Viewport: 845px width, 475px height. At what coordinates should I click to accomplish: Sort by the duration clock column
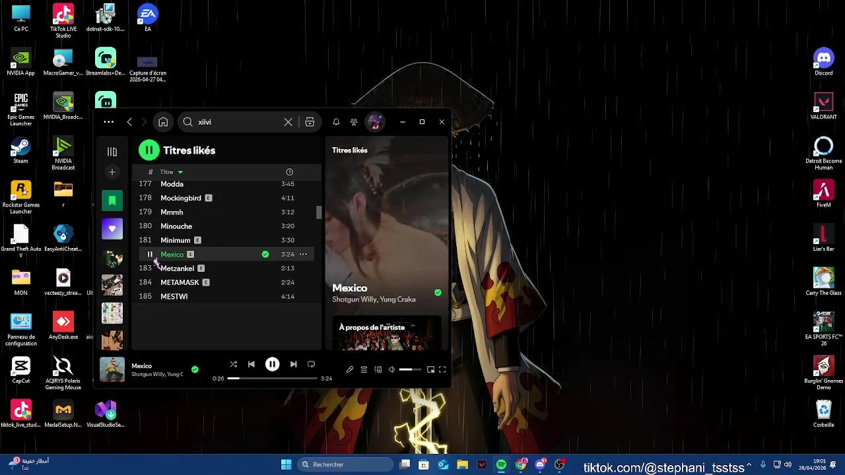289,172
